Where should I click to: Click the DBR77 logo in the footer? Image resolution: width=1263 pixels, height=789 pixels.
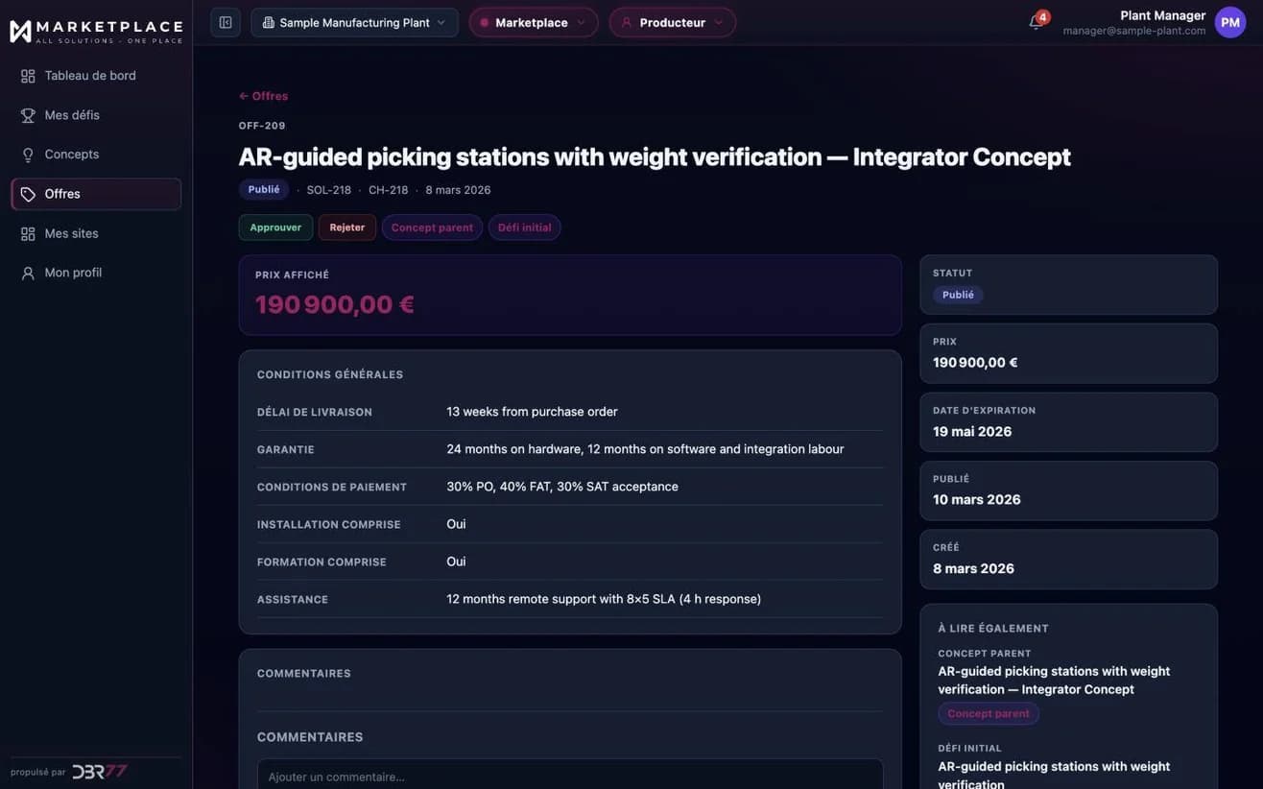click(100, 772)
